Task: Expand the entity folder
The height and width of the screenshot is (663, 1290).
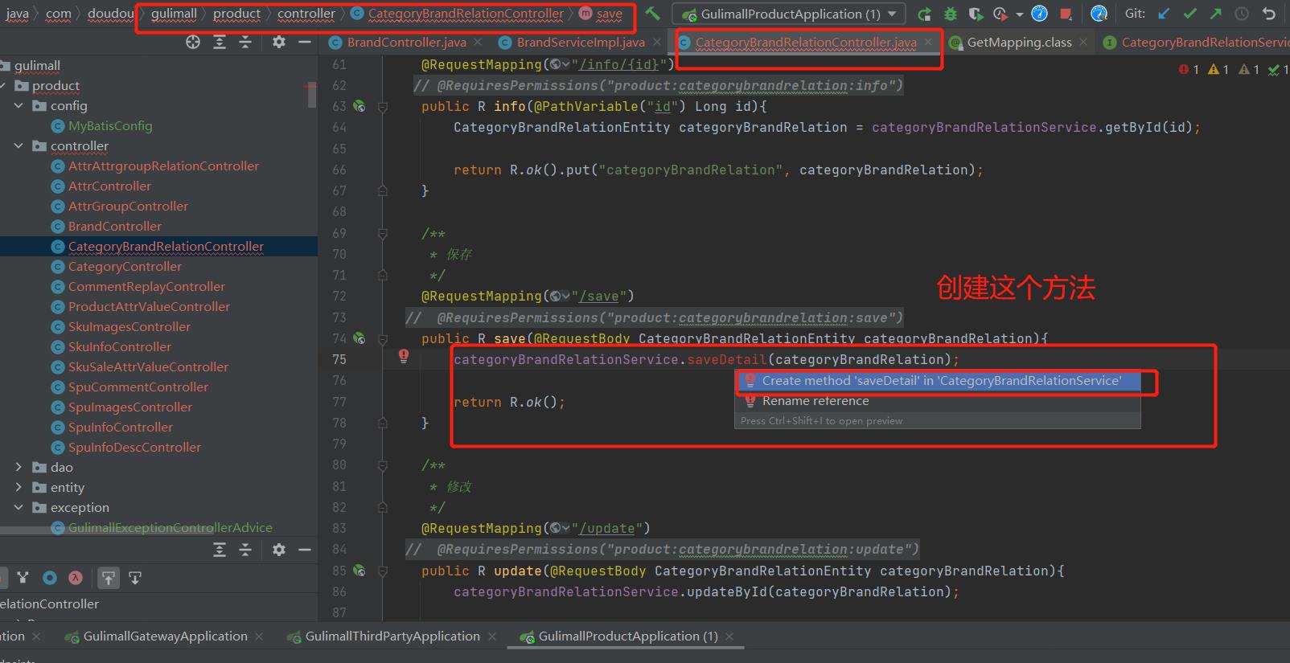Action: pos(18,487)
